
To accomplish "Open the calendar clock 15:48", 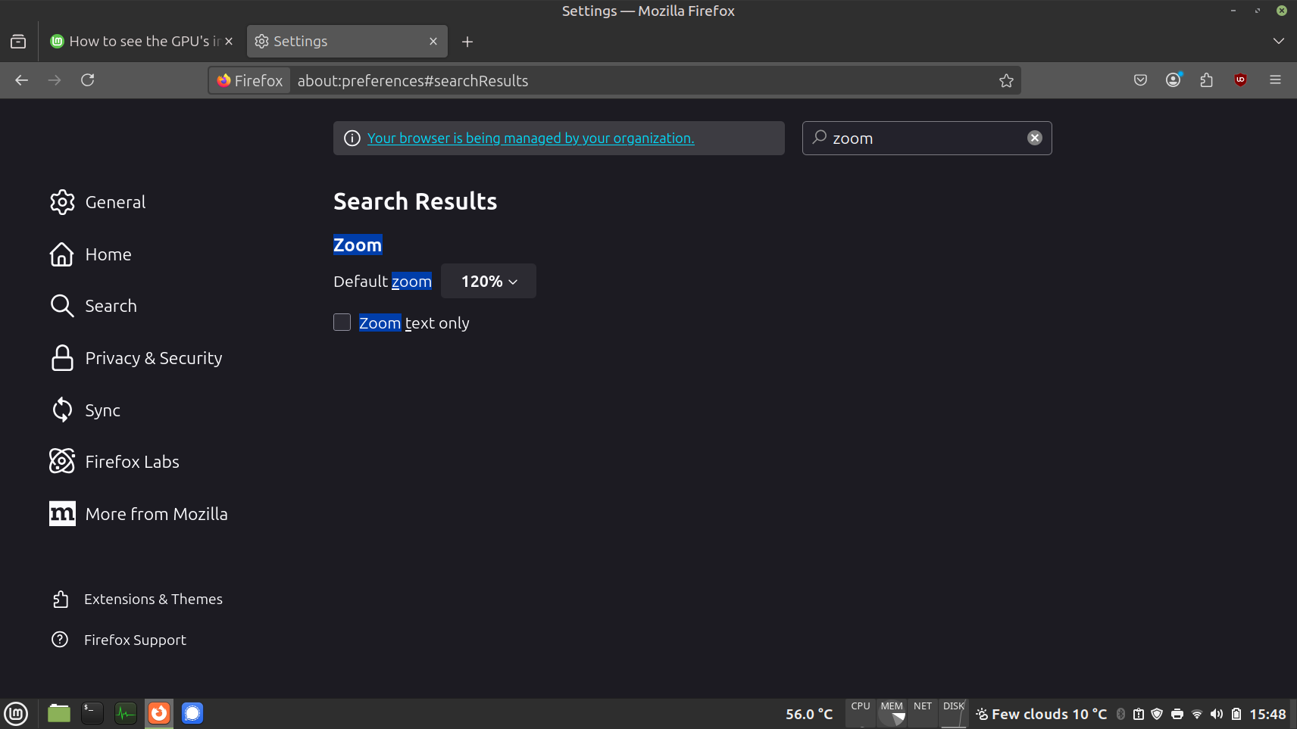I will click(1268, 714).
